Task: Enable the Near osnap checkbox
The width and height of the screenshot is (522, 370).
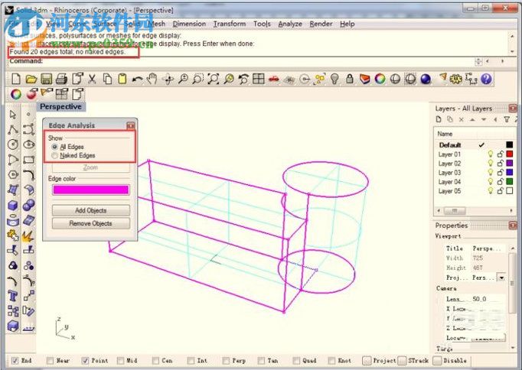Action: click(51, 360)
